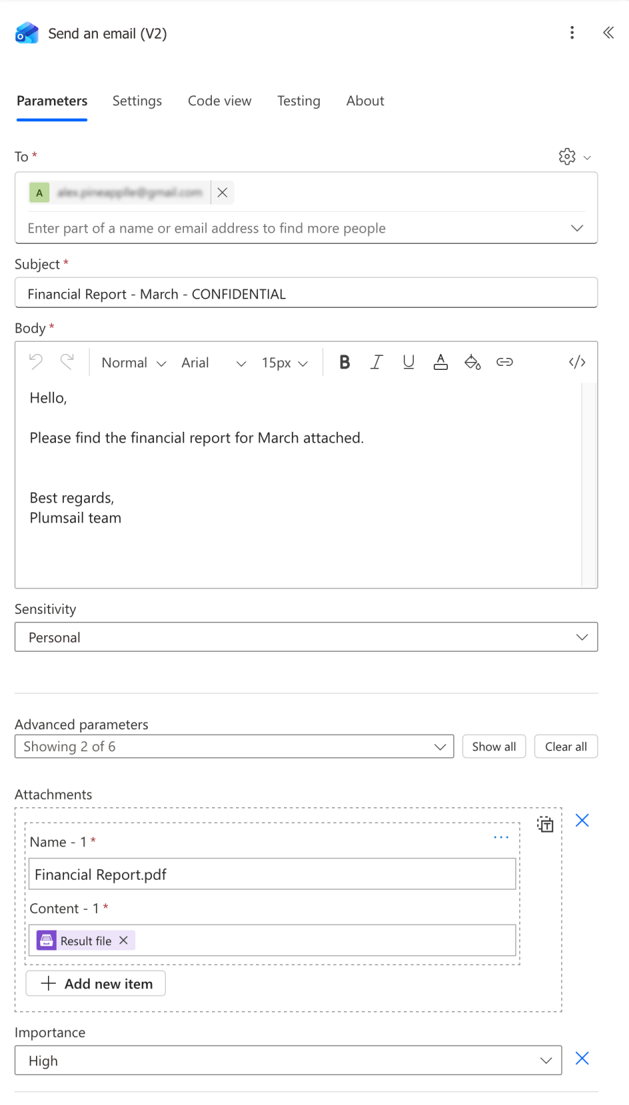Viewport: 629px width, 1105px height.
Task: Click the recipient avatar A
Action: [x=39, y=193]
